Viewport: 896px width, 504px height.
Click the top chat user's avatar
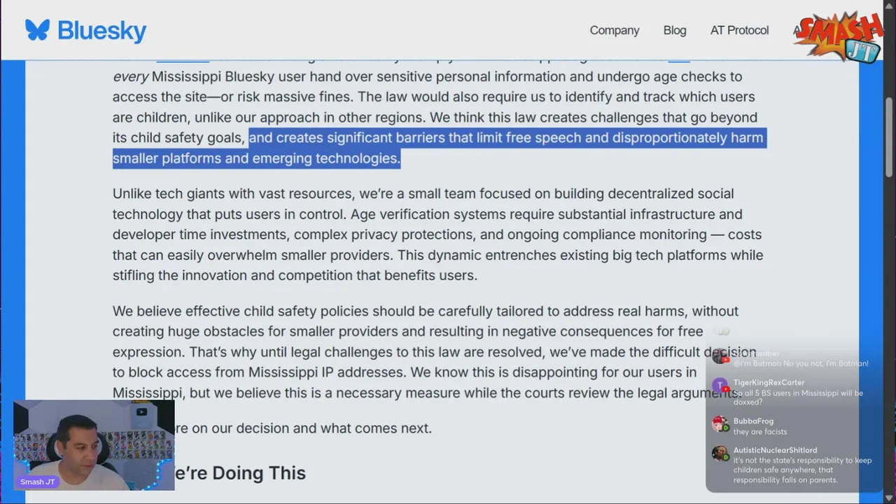tap(720, 356)
